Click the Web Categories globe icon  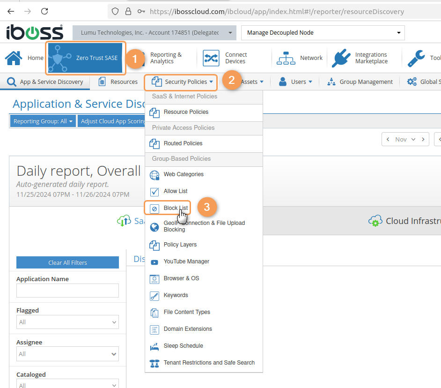(x=154, y=175)
